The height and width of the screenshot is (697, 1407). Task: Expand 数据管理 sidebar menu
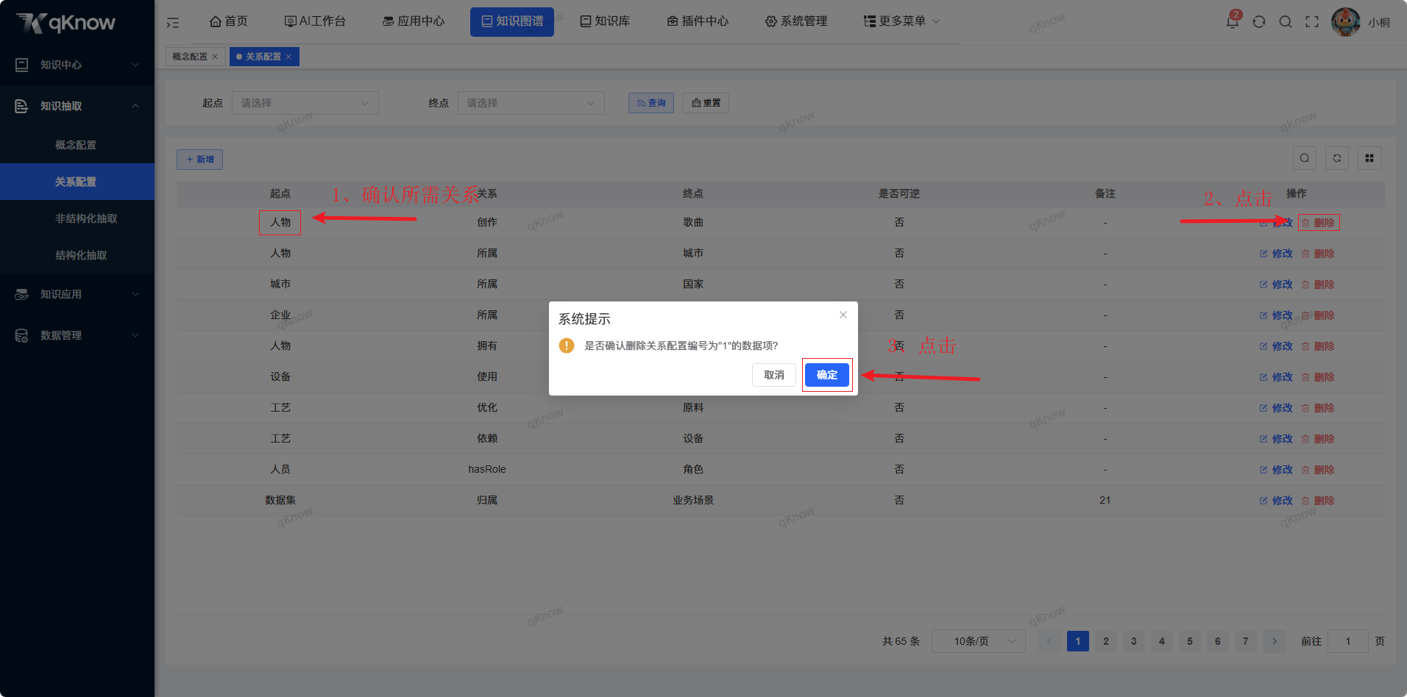click(77, 335)
